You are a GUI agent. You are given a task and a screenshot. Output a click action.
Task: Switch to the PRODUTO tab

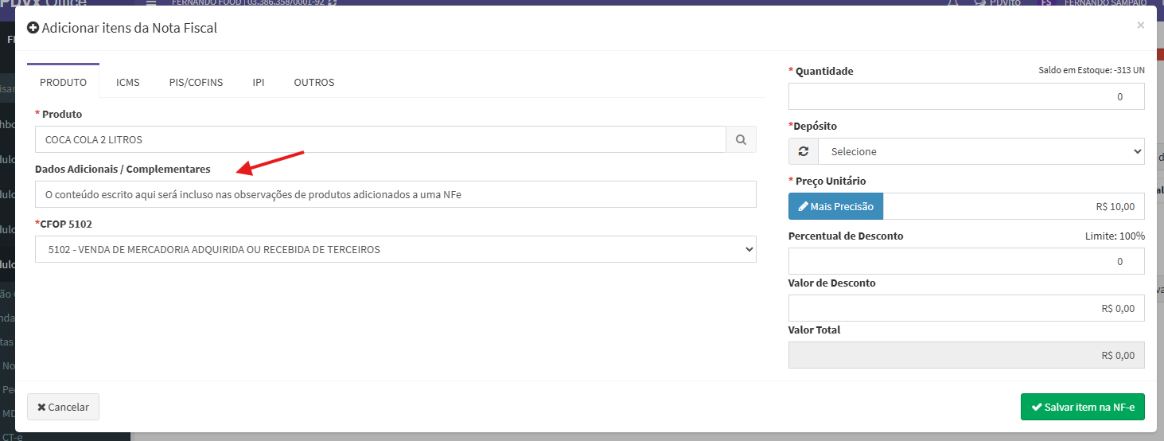click(x=64, y=82)
